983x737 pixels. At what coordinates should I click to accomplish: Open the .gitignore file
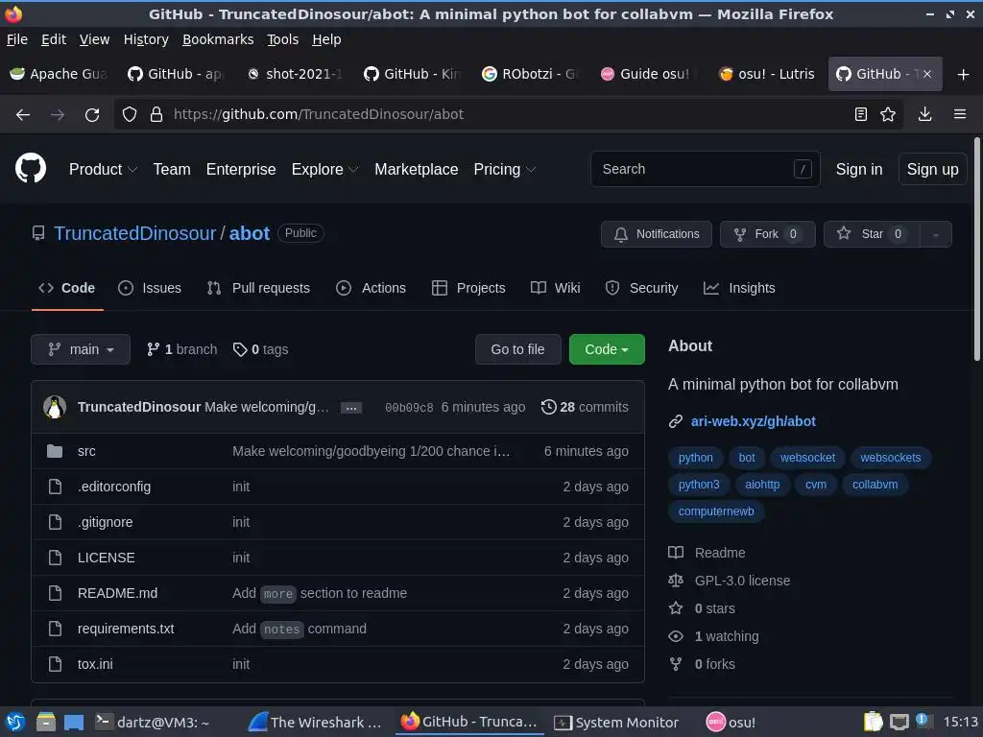[x=106, y=522]
